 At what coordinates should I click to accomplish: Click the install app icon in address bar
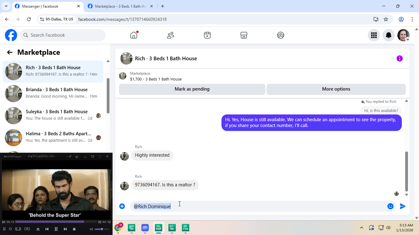click(x=376, y=19)
